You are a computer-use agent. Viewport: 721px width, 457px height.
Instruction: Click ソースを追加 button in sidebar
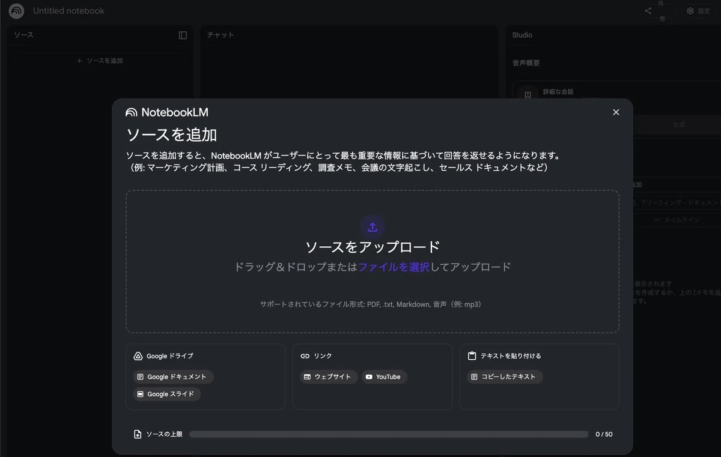click(100, 61)
